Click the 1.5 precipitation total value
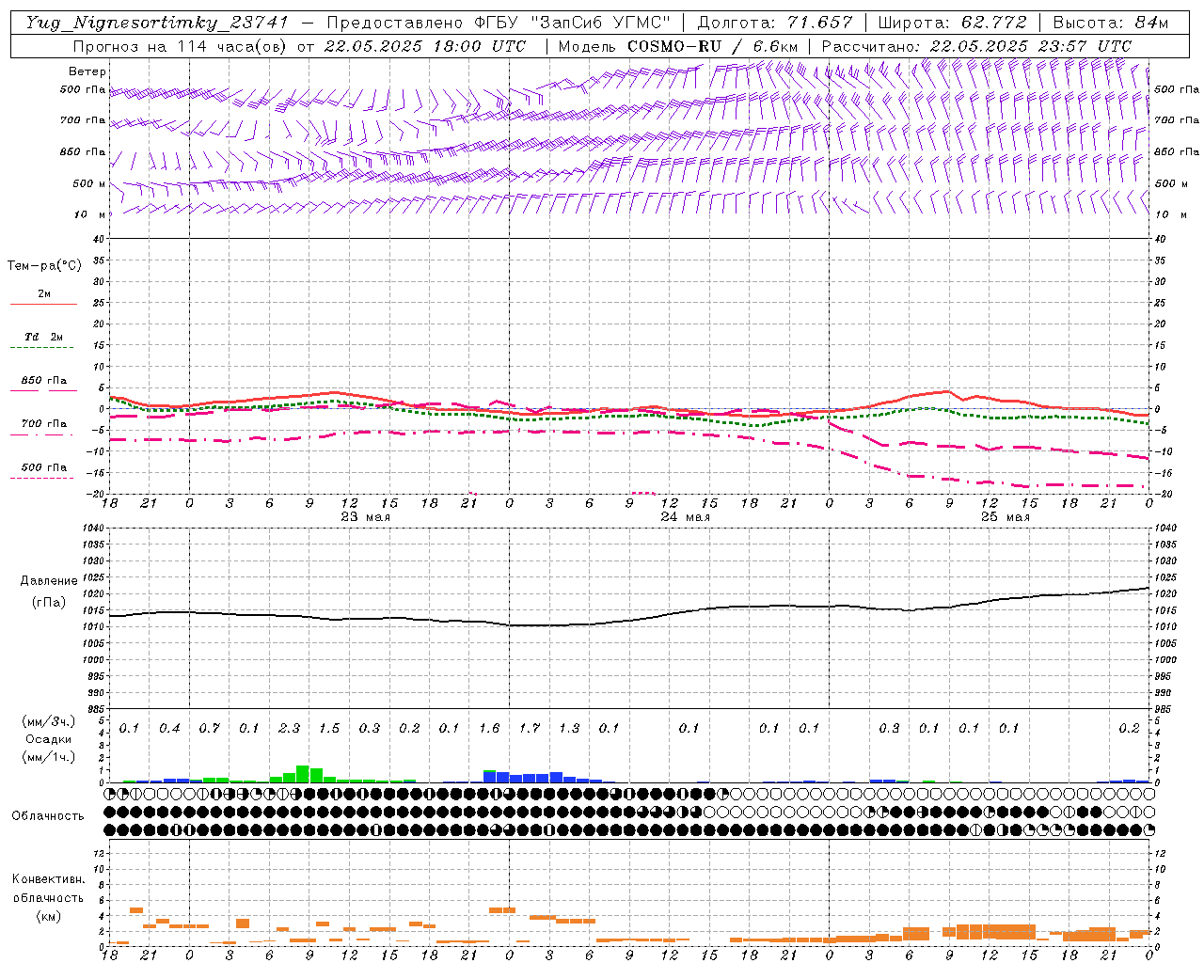The height and width of the screenshot is (963, 1204). [x=329, y=729]
